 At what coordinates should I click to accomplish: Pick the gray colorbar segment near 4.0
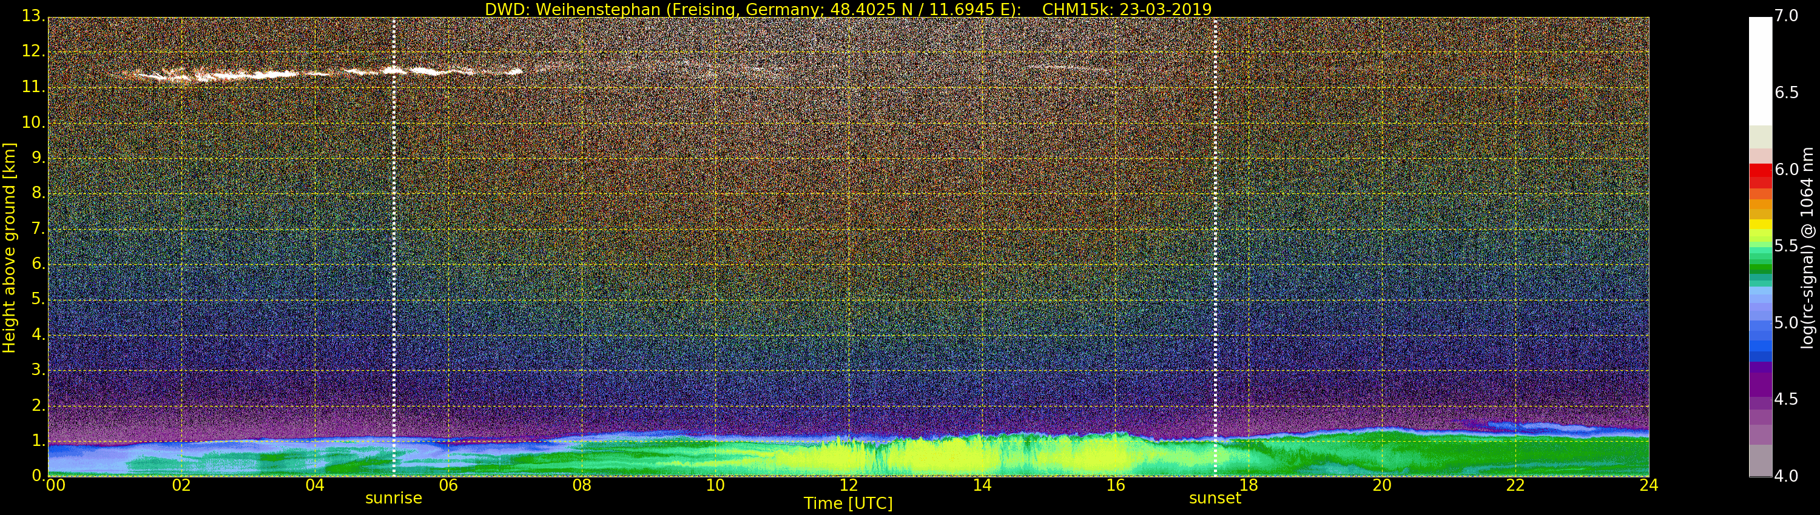(1760, 462)
